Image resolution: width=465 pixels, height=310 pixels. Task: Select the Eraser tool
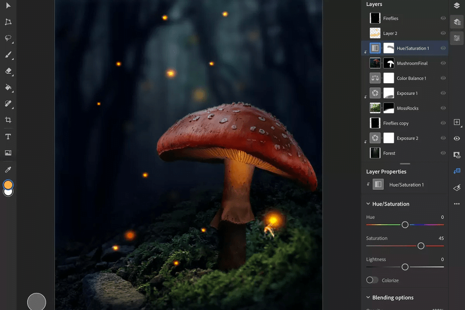tap(8, 71)
